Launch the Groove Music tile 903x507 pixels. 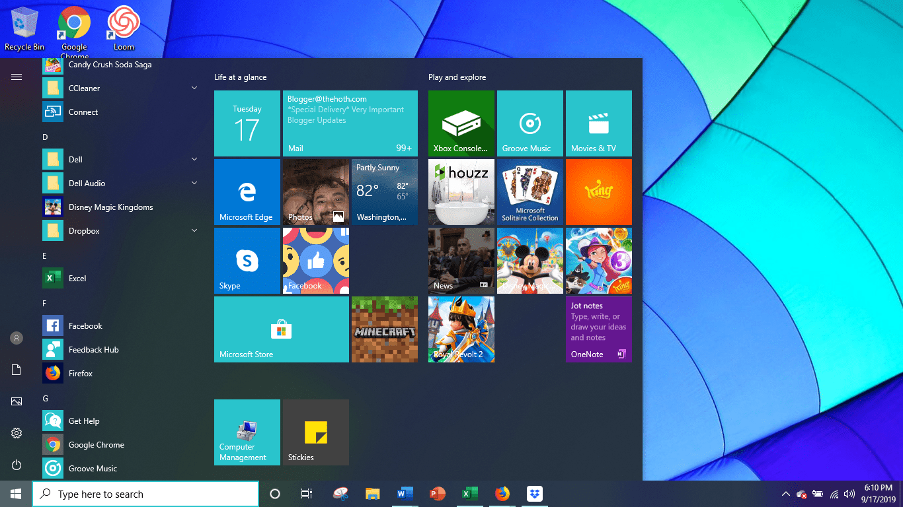[530, 123]
